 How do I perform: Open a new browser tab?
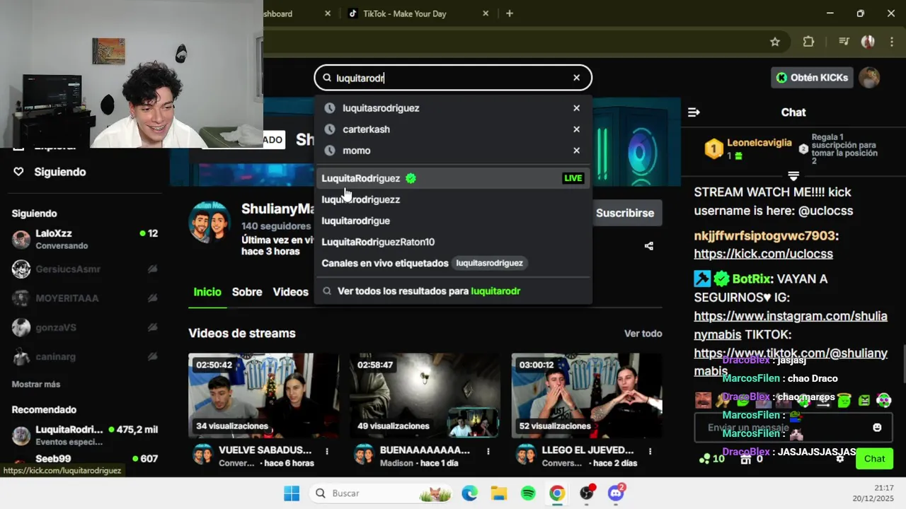point(510,13)
